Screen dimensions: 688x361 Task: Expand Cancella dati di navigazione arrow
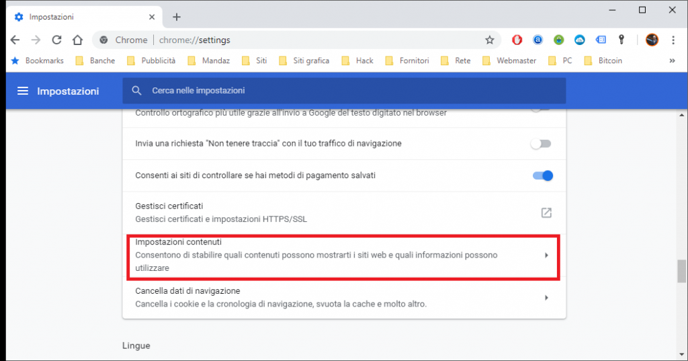click(546, 297)
